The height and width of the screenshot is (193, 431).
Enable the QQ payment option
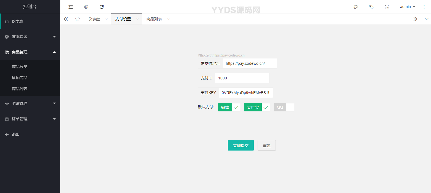284,107
